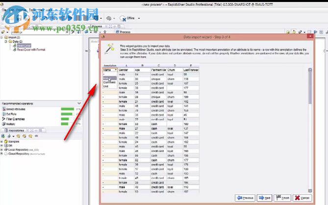Click the cloud Offline status icon
328x205 pixels.
pyautogui.click(x=123, y=18)
